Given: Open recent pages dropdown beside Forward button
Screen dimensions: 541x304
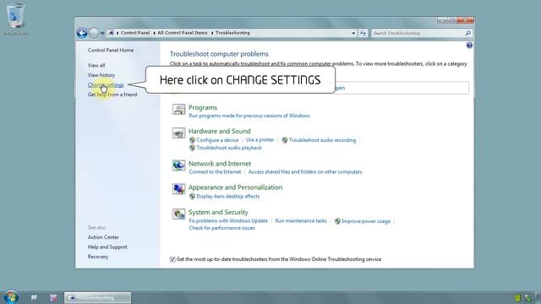Looking at the screenshot, I should click(x=102, y=34).
